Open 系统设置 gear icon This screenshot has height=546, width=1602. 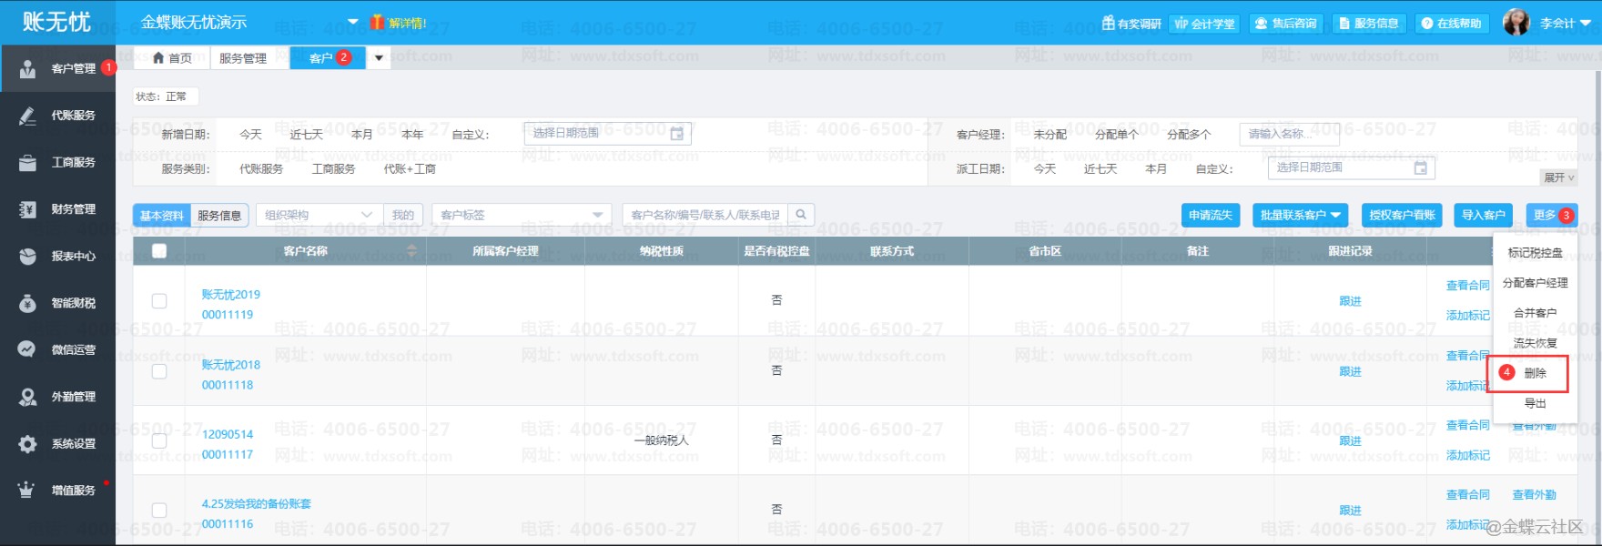click(x=28, y=444)
